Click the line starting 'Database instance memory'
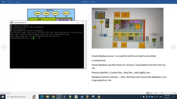 pyautogui.click(x=129, y=79)
